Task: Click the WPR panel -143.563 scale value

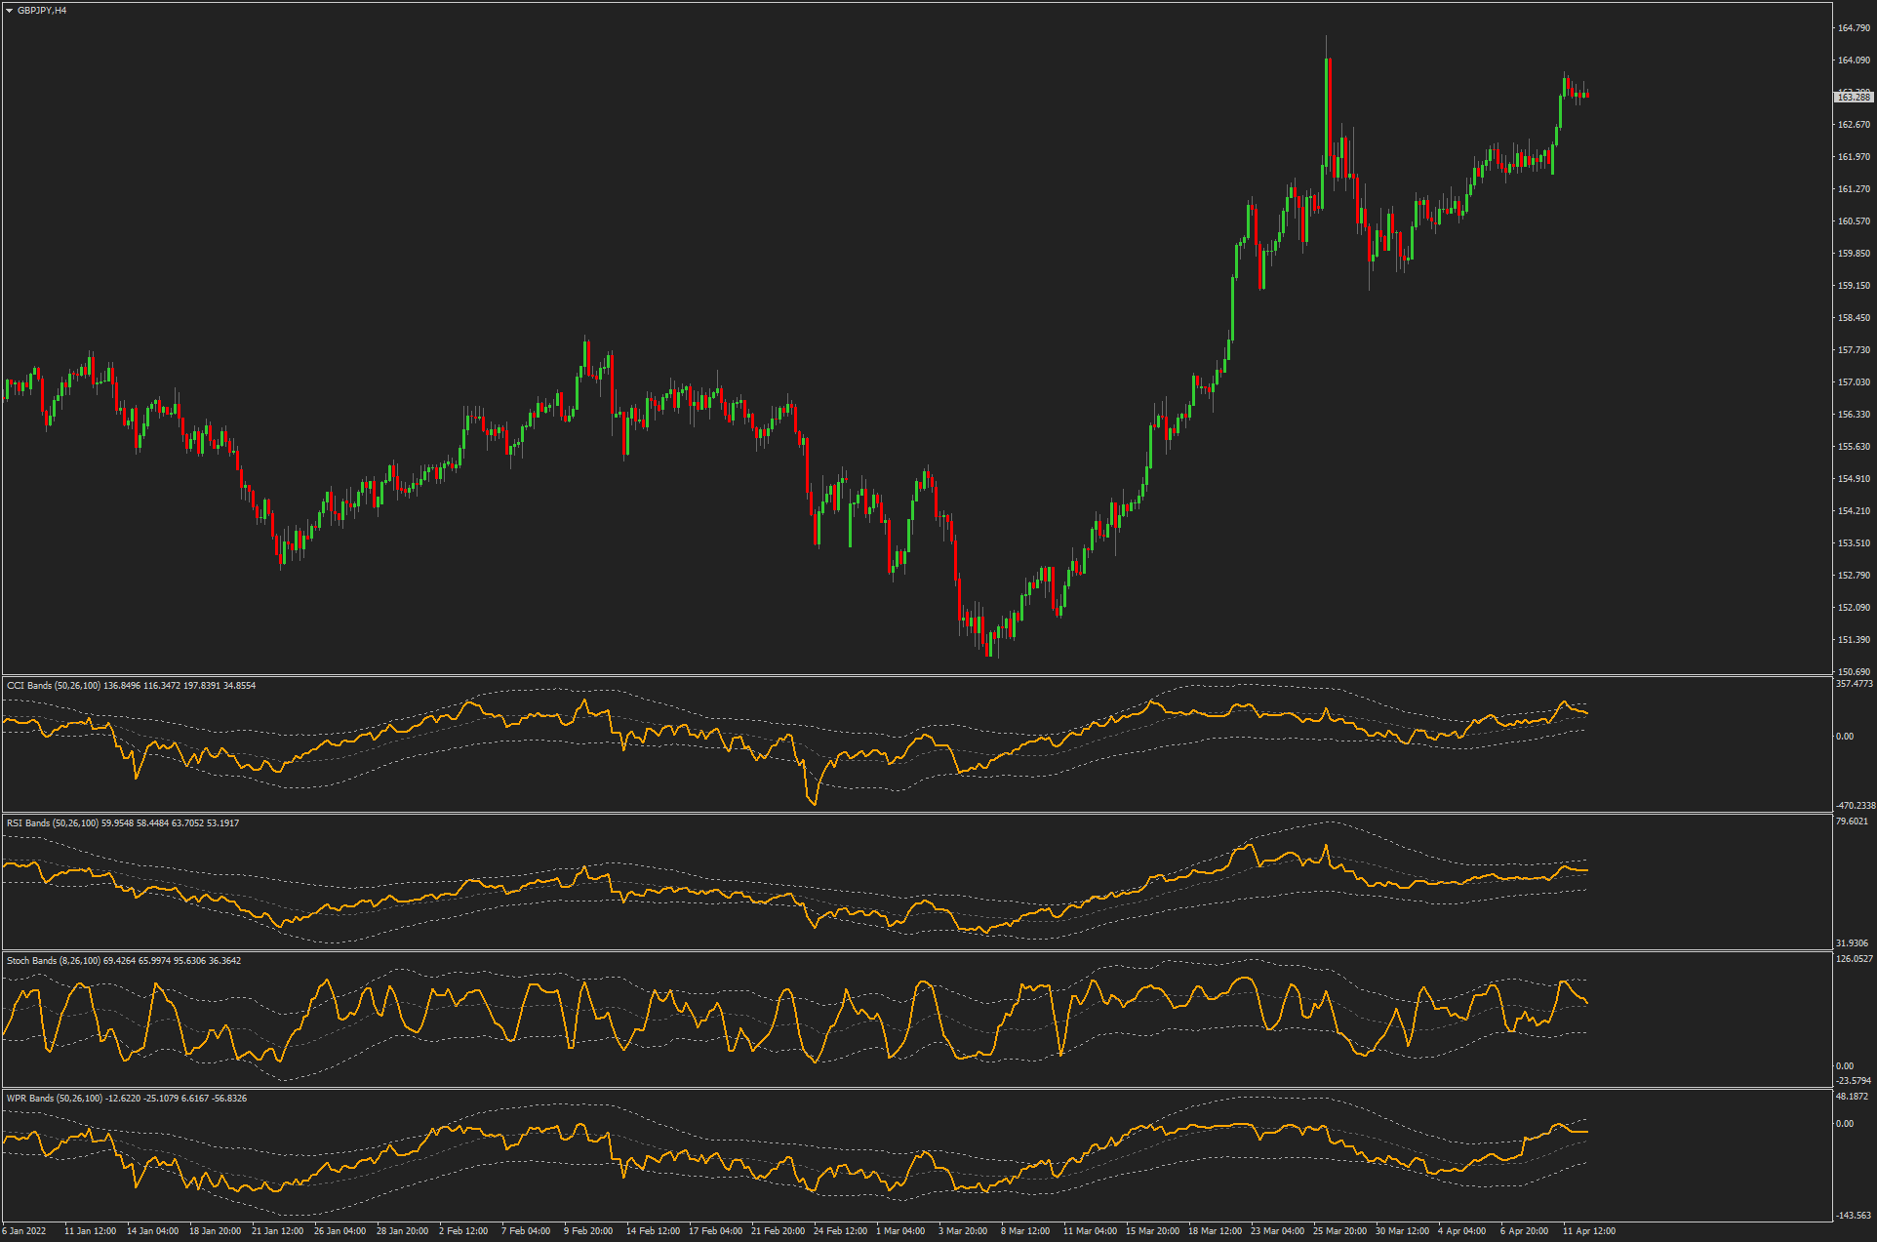Action: 1854,1216
